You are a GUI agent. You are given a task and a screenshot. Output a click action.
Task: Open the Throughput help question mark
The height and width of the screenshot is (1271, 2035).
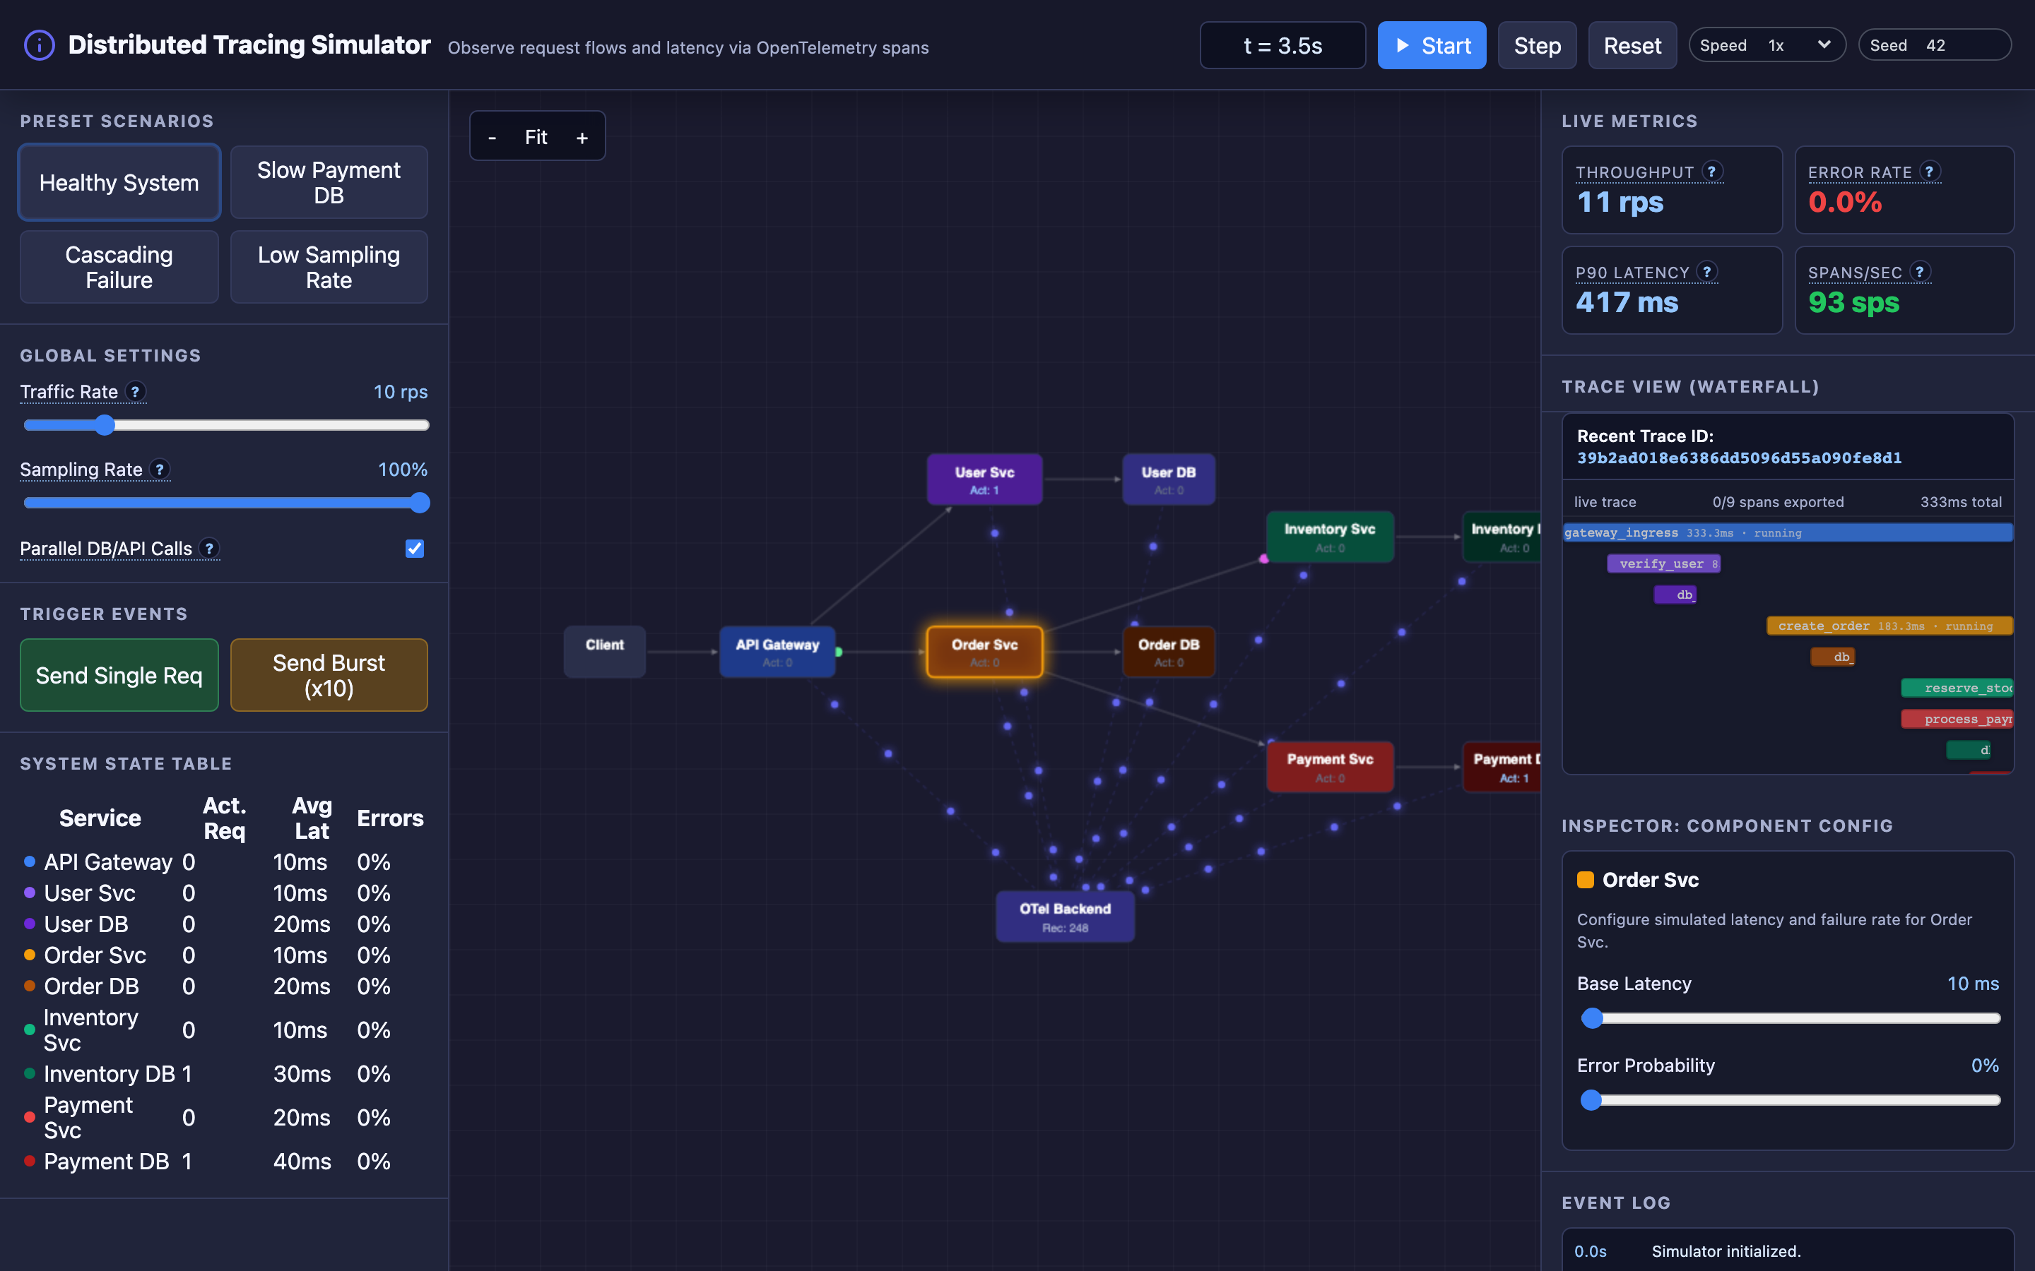(x=1711, y=172)
